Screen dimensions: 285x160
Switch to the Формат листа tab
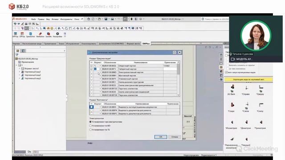pos(133,44)
